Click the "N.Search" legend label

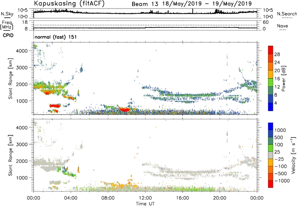(x=287, y=14)
